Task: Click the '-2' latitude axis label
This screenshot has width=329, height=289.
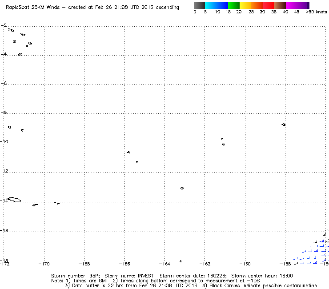Action: 4,25
